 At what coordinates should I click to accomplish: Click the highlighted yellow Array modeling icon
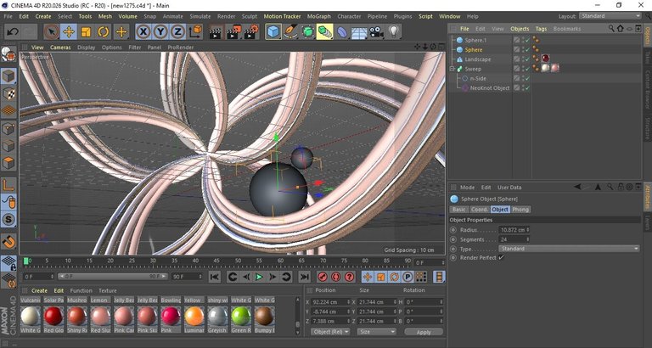[x=324, y=32]
